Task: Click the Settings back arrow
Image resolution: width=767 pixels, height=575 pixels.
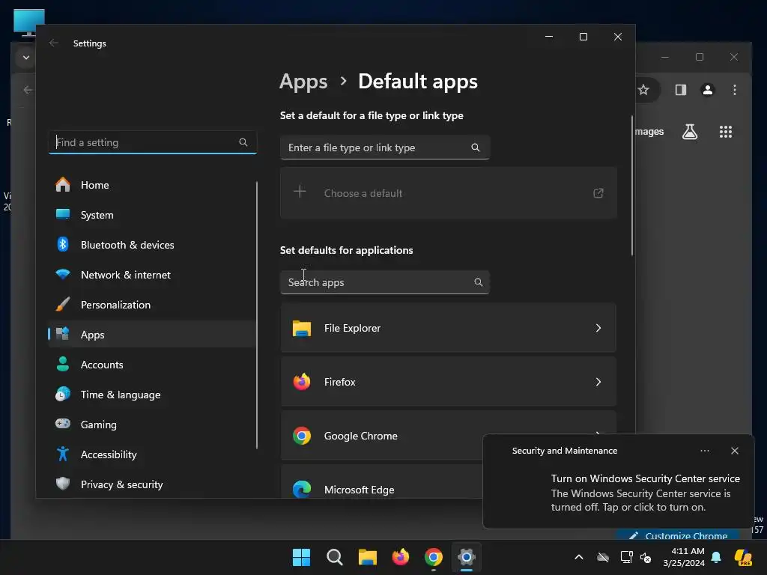Action: tap(54, 43)
